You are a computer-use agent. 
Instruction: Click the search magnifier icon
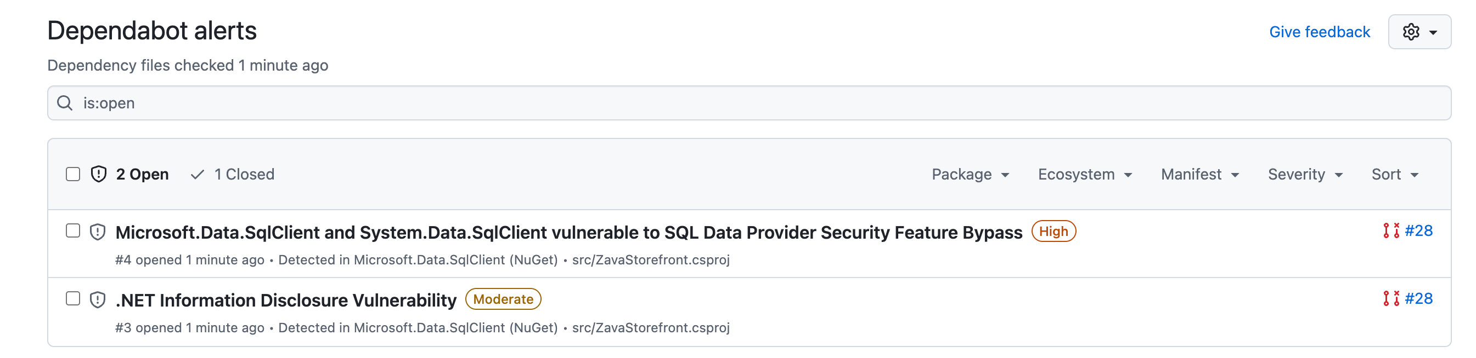[65, 103]
